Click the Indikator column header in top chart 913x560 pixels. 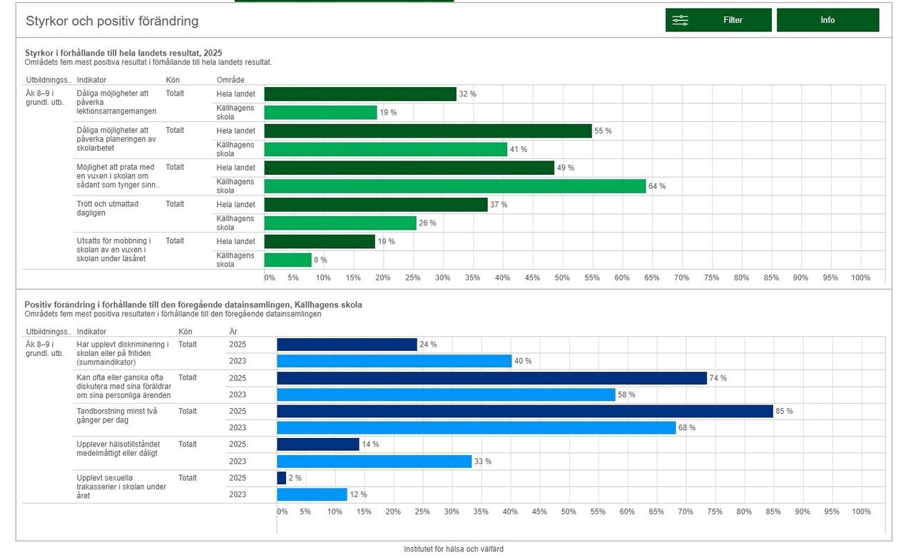point(91,80)
